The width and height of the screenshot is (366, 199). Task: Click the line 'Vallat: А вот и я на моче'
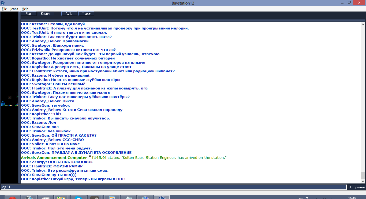(x=50, y=144)
